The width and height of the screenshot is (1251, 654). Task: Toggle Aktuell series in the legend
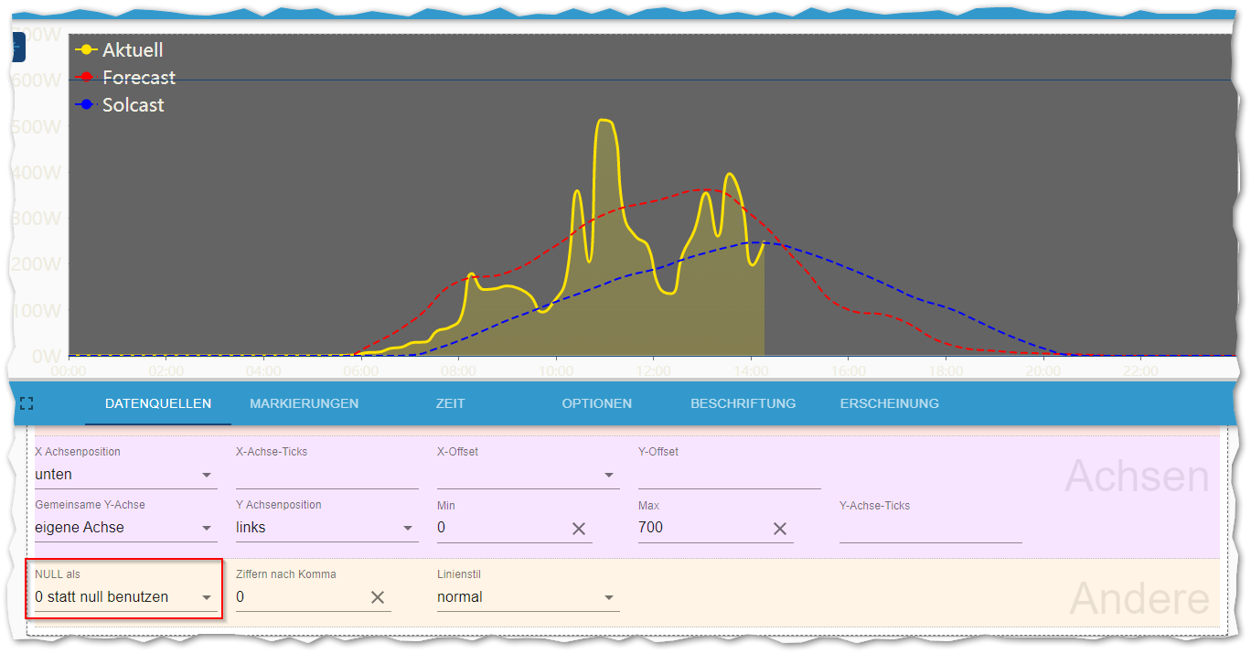119,50
